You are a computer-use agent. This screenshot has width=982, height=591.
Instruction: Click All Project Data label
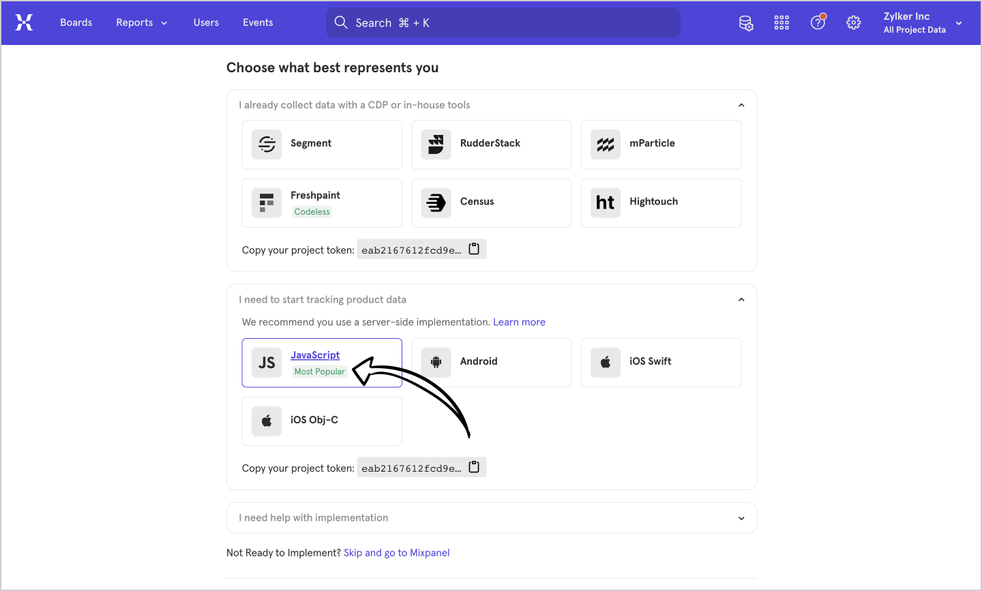tap(914, 30)
